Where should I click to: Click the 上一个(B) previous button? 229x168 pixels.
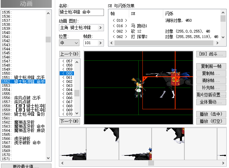pyautogui.click(x=70, y=54)
